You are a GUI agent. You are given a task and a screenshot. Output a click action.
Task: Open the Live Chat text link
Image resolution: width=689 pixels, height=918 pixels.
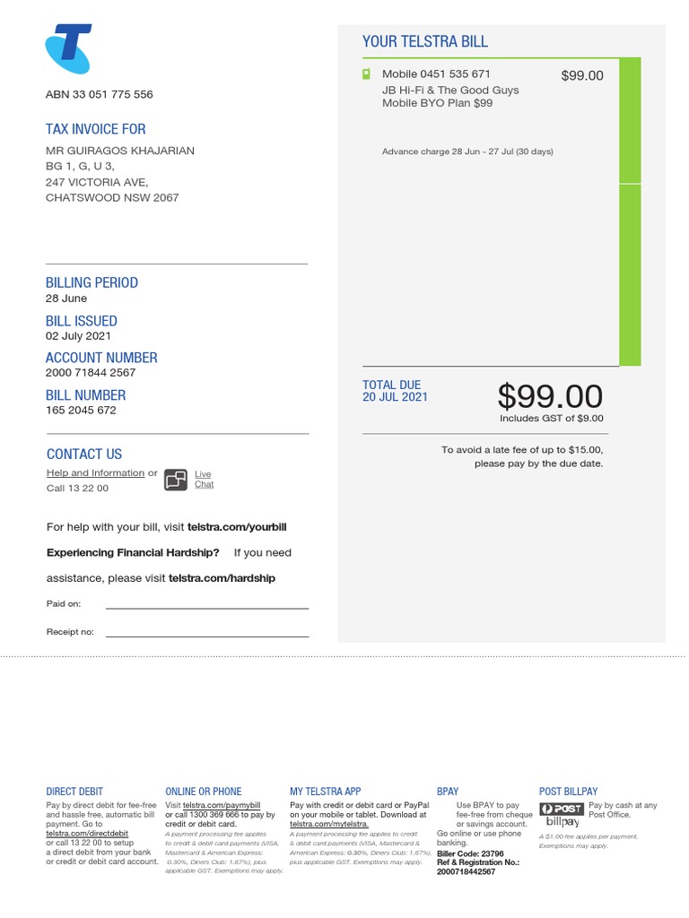[204, 479]
